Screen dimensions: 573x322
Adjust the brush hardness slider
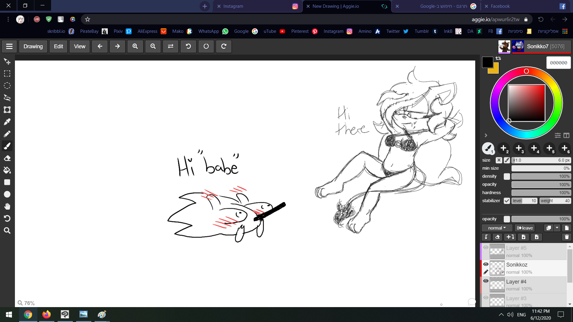(x=541, y=193)
